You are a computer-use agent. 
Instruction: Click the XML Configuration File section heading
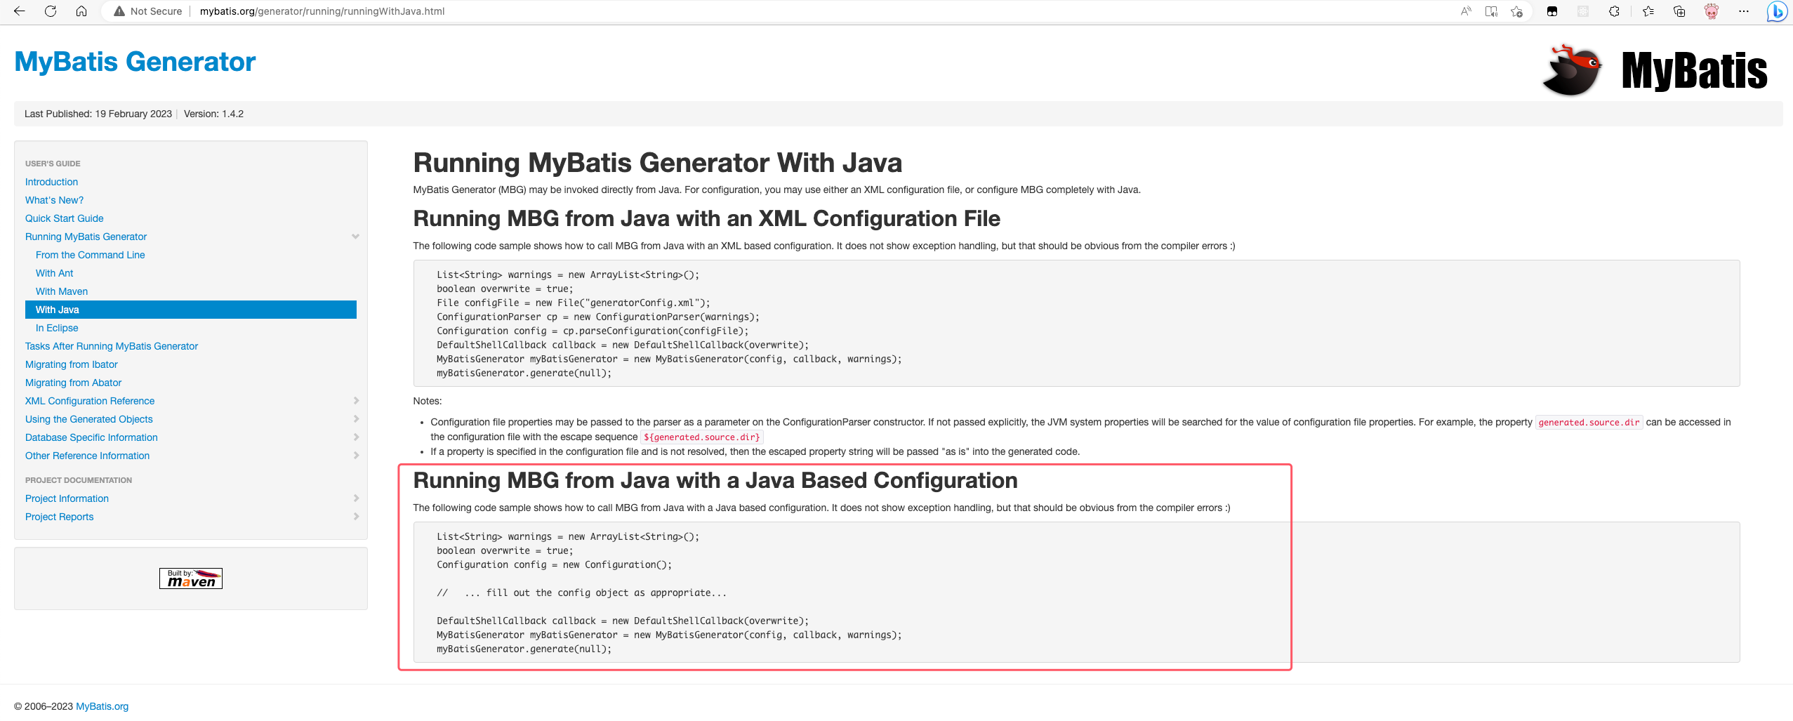(x=706, y=219)
